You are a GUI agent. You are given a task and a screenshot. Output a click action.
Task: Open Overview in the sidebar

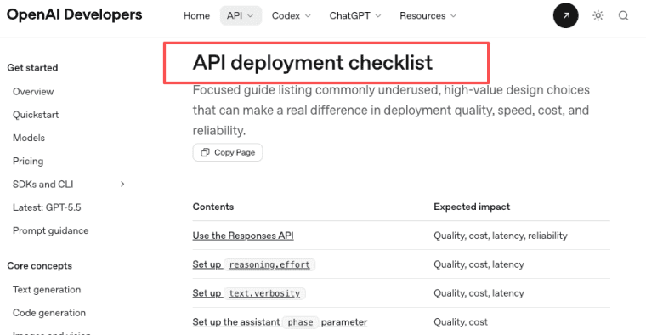(x=33, y=92)
